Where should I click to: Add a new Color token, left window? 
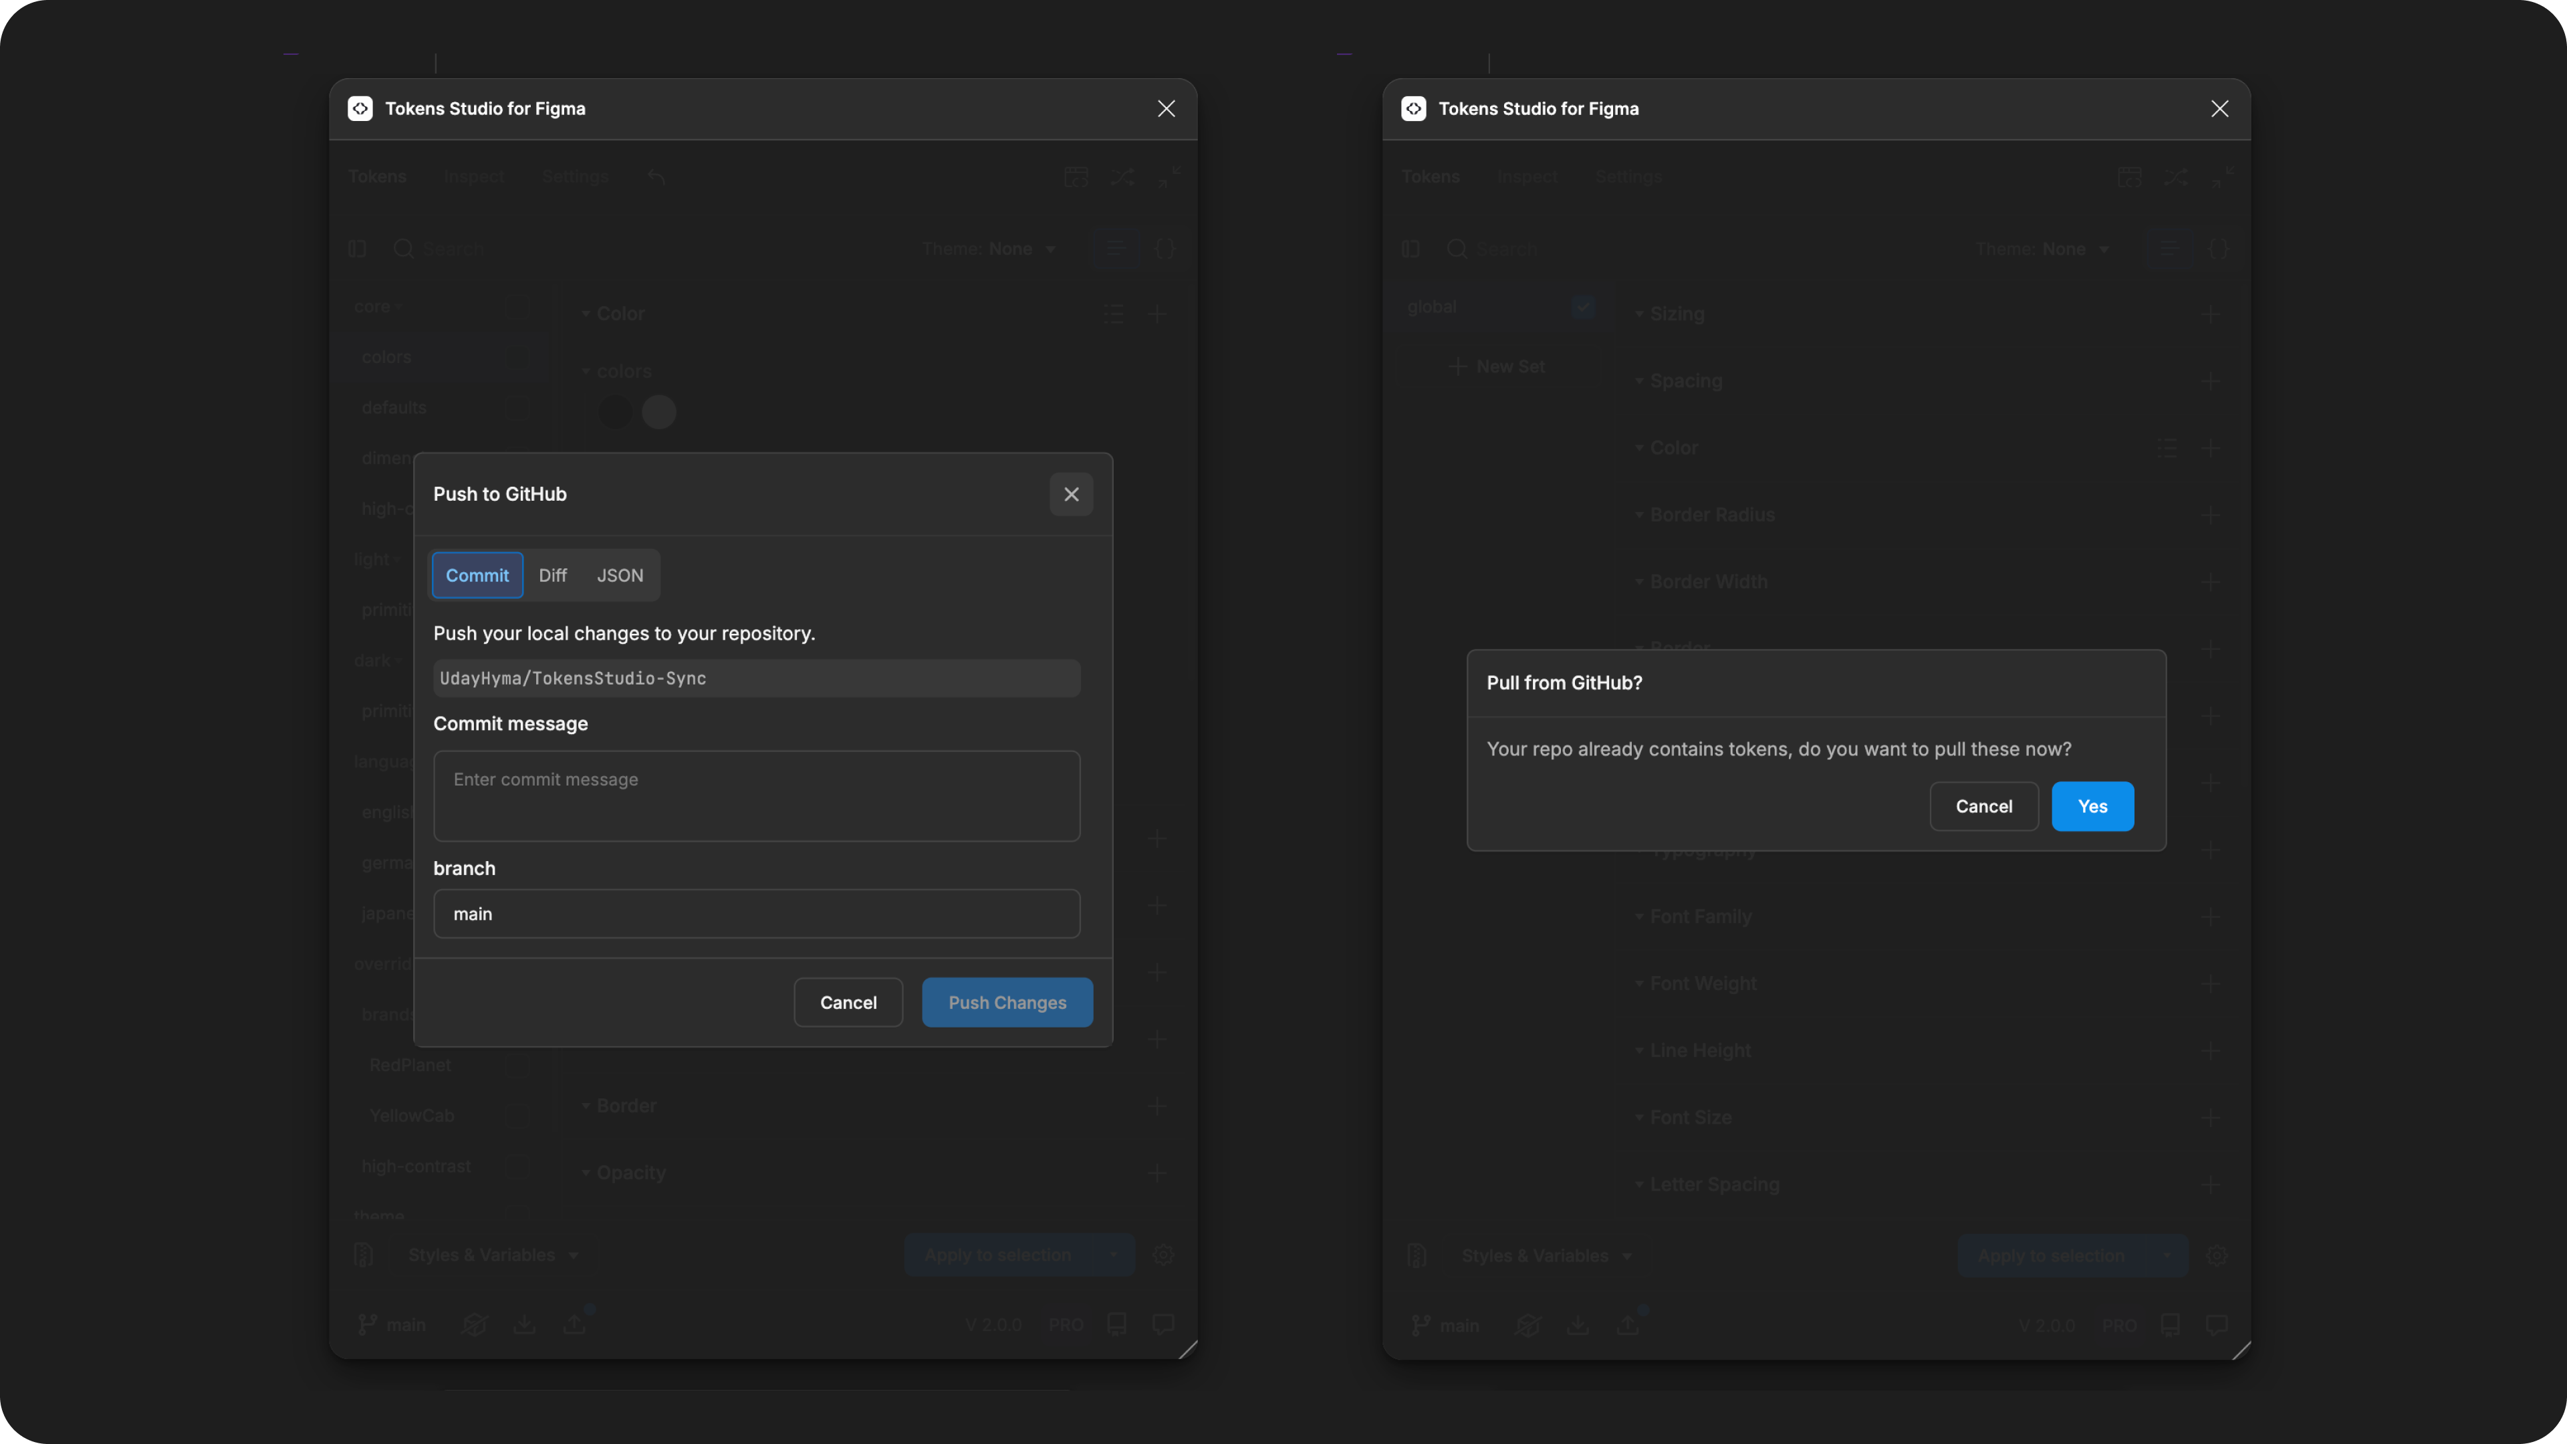point(1158,314)
